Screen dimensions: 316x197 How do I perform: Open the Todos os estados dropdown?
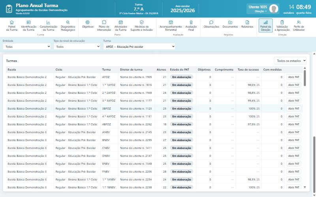[290, 61]
